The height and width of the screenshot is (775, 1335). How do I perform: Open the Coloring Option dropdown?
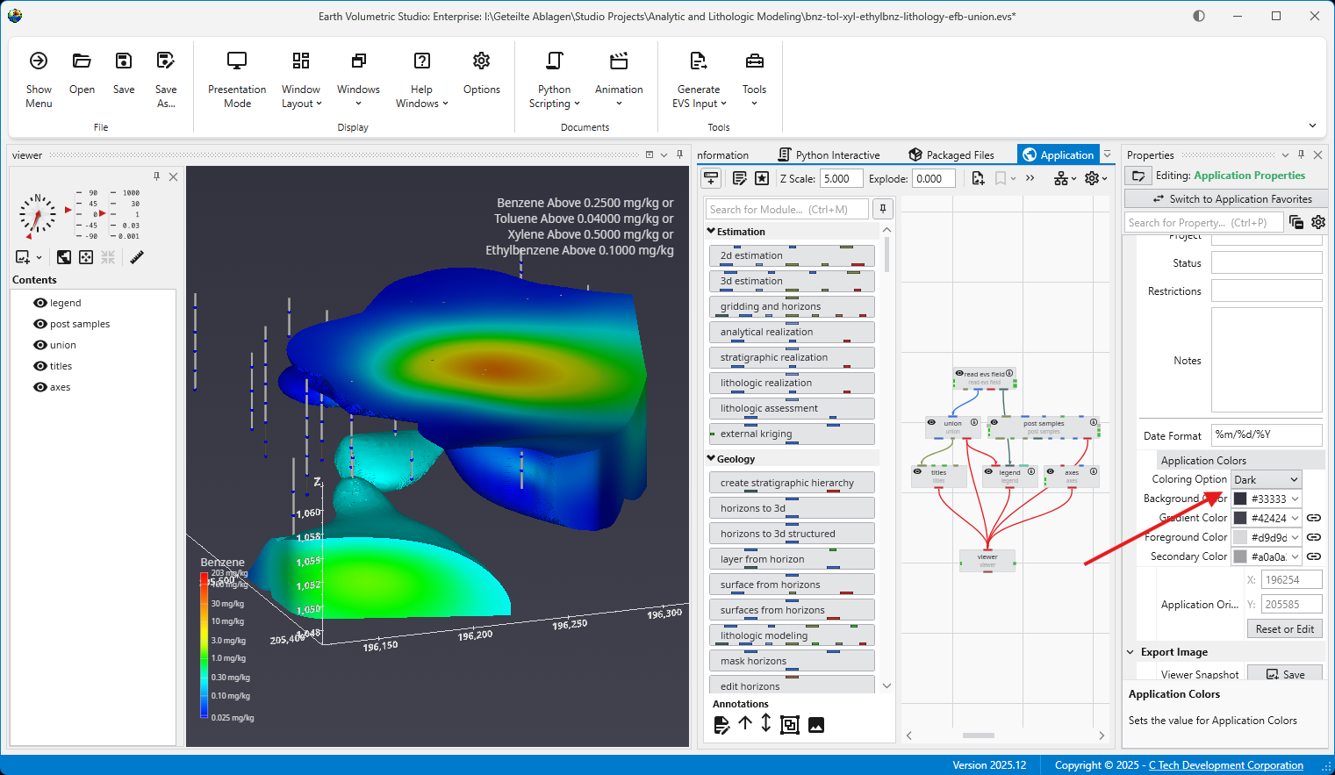click(x=1266, y=480)
